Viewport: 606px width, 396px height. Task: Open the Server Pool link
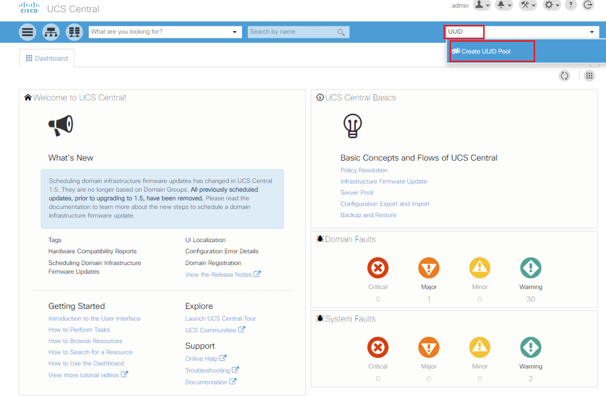click(x=357, y=192)
